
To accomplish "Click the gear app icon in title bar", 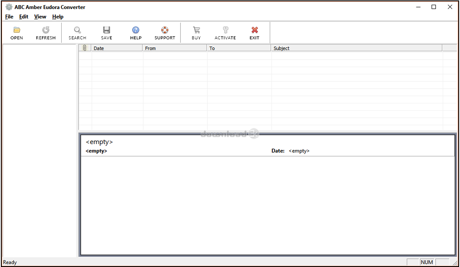I will pyautogui.click(x=9, y=7).
